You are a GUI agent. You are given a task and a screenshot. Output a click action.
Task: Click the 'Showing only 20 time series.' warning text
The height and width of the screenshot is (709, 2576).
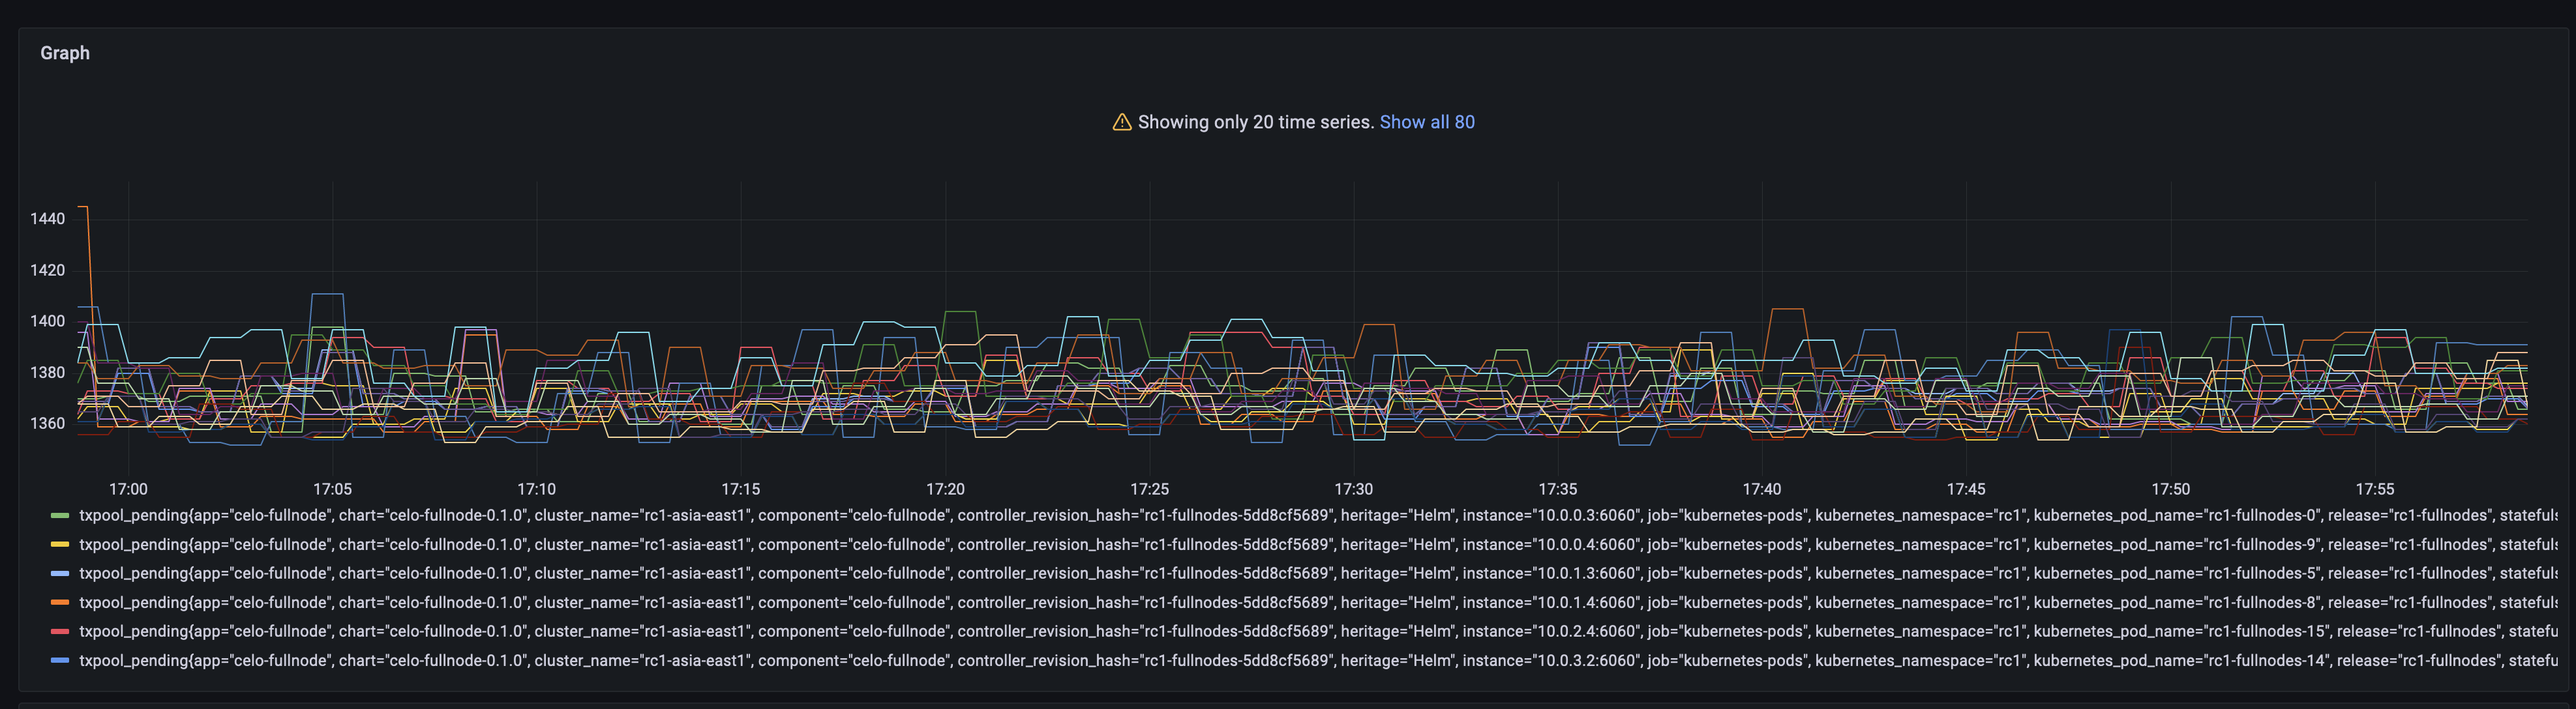pos(1256,122)
